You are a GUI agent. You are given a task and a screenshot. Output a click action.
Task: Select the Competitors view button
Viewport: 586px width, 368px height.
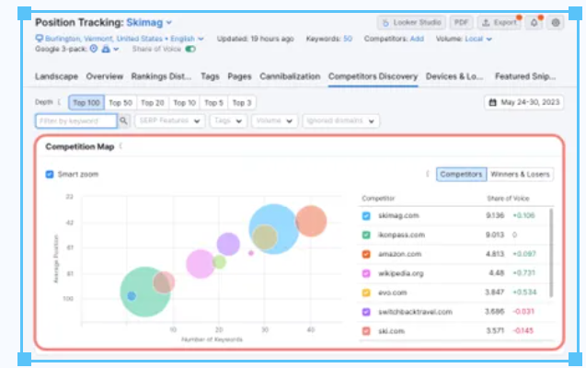click(x=461, y=175)
